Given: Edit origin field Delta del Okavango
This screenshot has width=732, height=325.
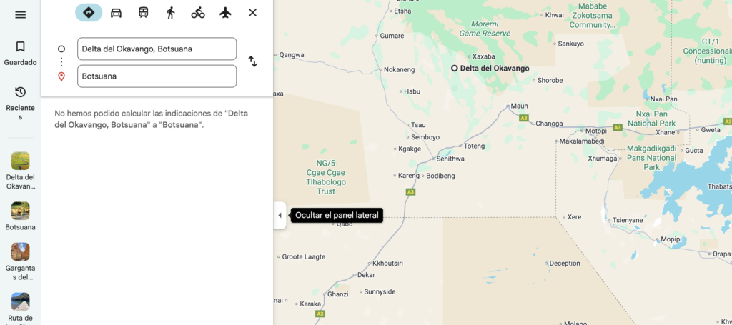Looking at the screenshot, I should click(157, 49).
